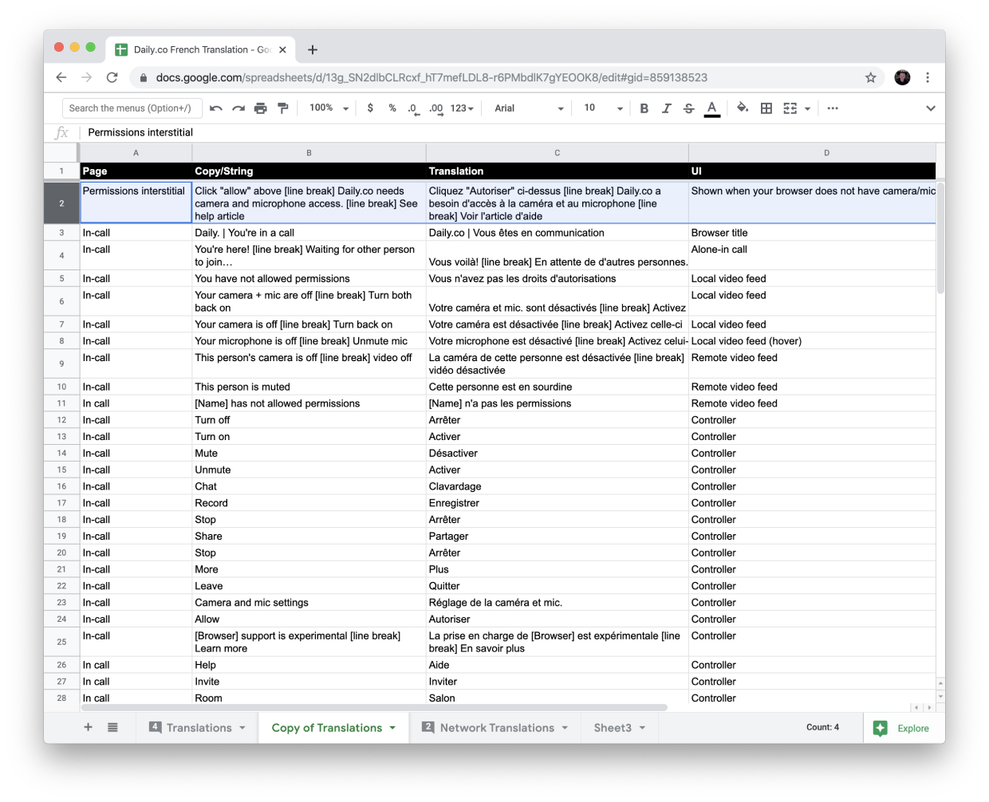This screenshot has width=989, height=802.
Task: Click the Count: 4 summary
Action: coord(822,727)
